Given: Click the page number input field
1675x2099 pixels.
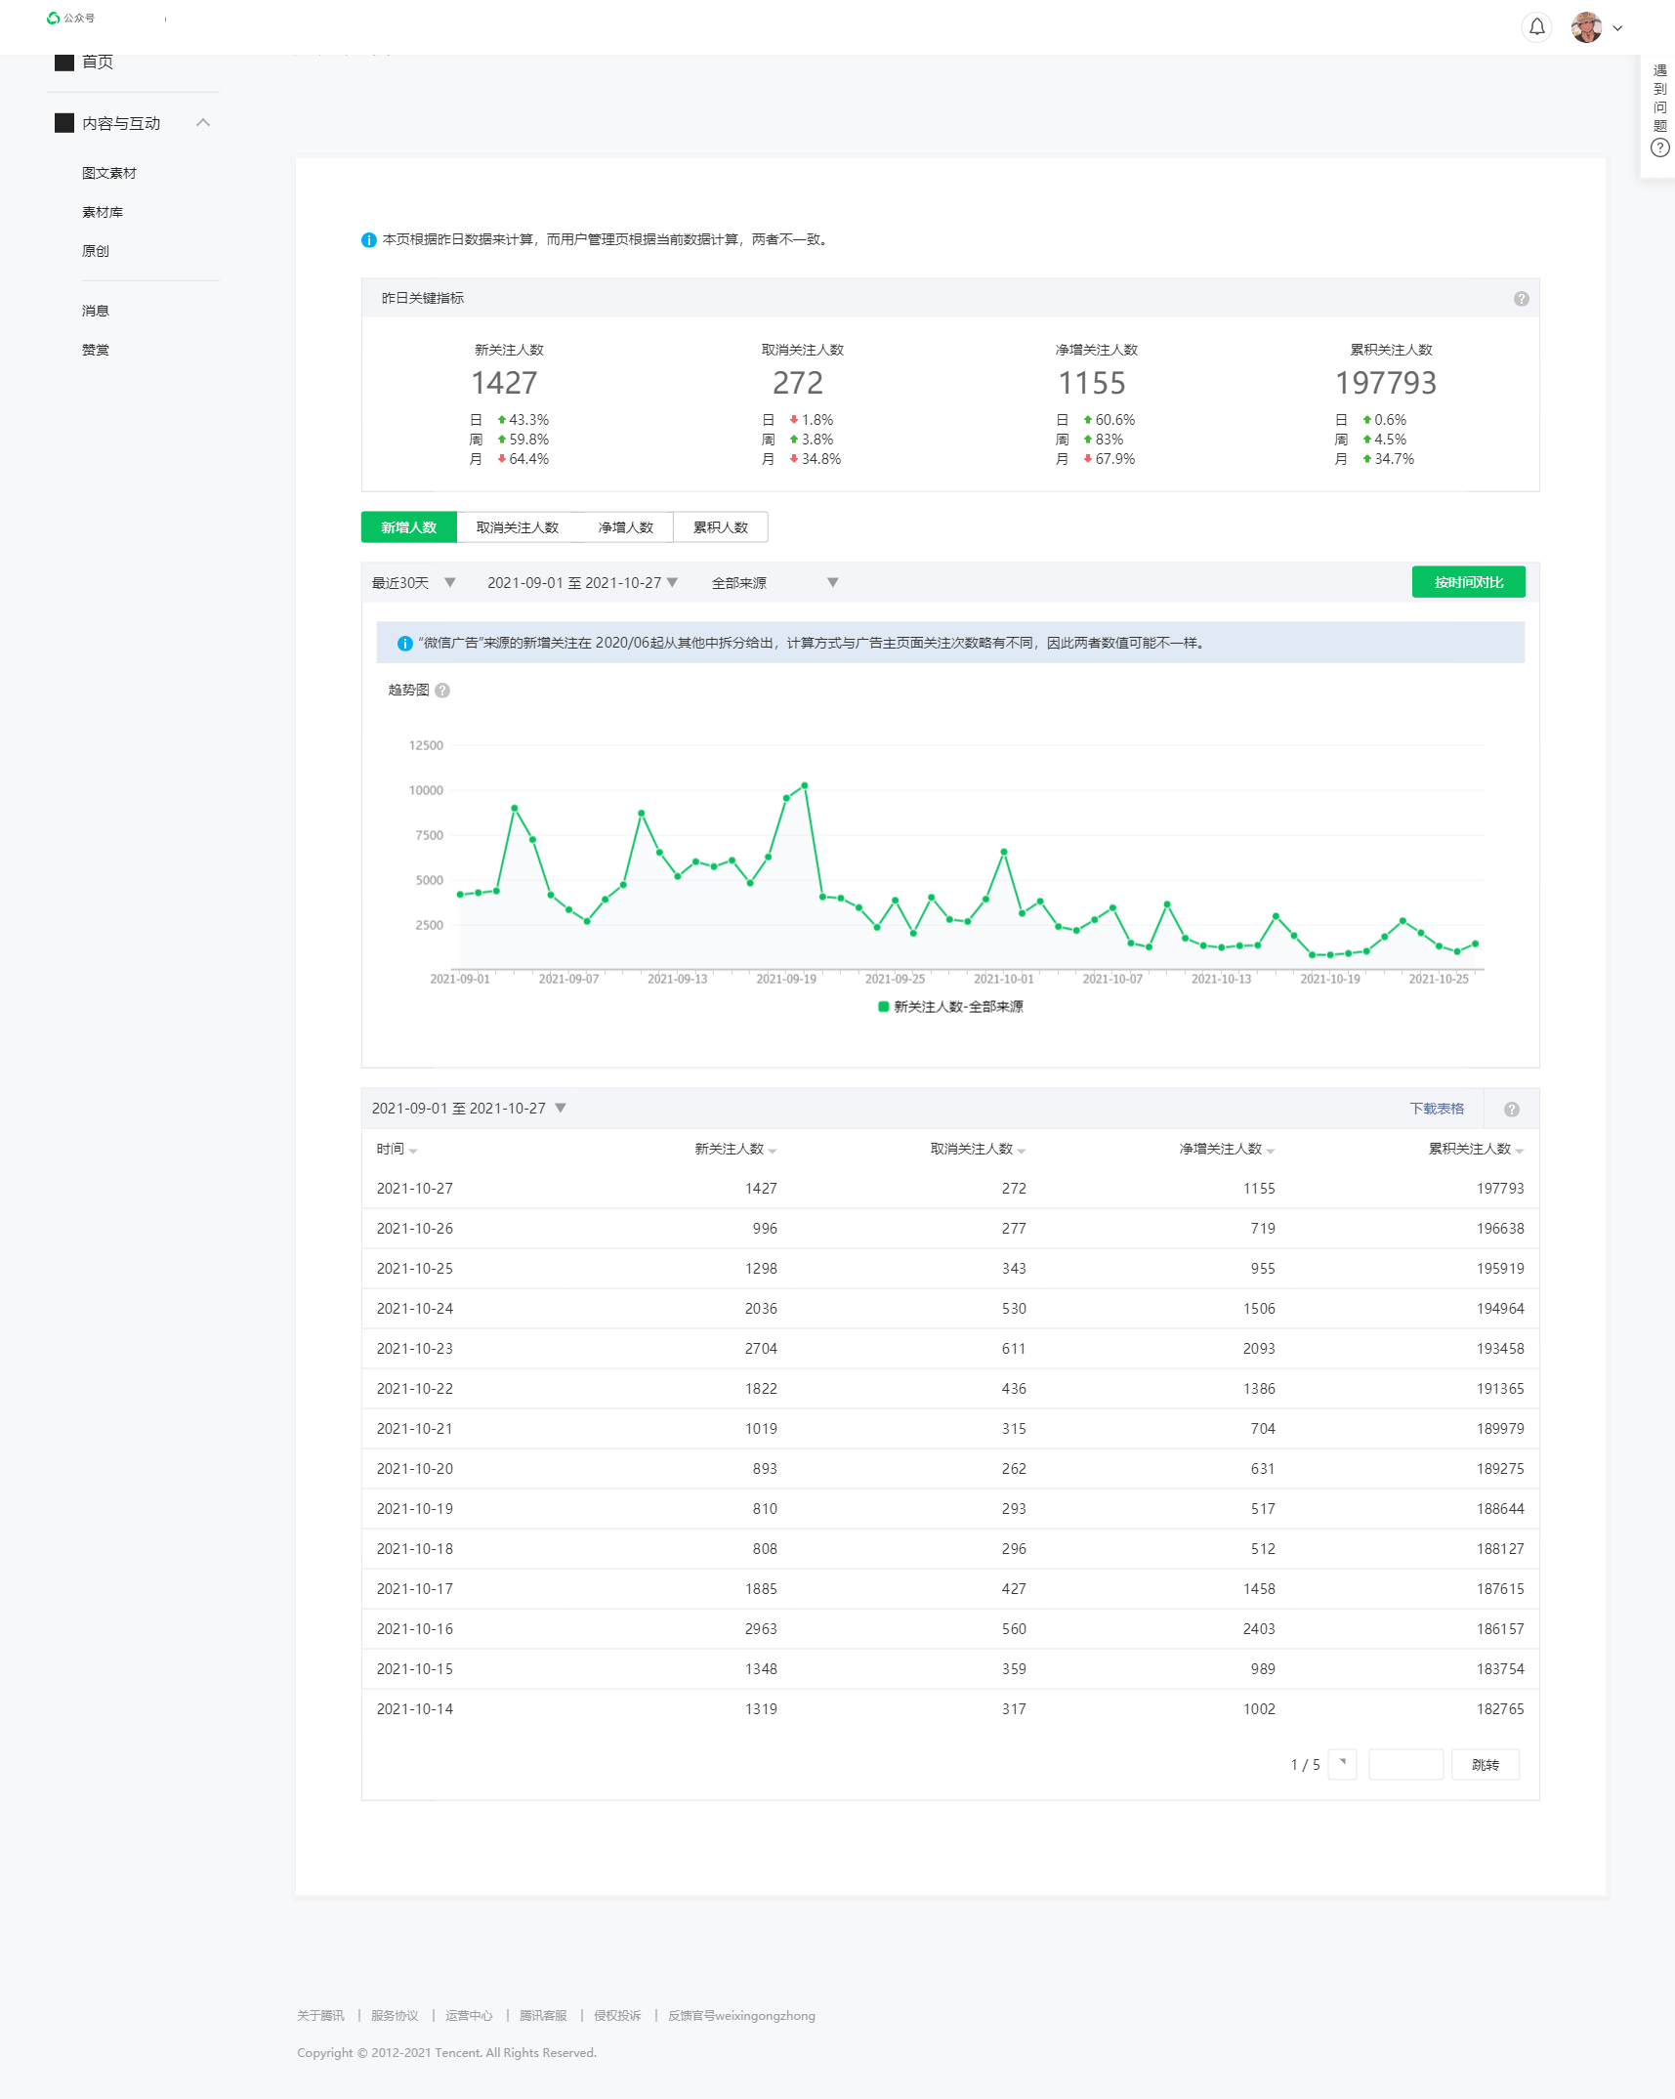Looking at the screenshot, I should [x=1404, y=1765].
